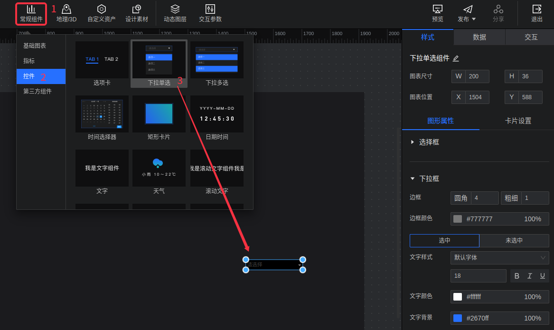Edit the 下拉单选组件 name with pencil icon
The width and height of the screenshot is (554, 330).
pos(456,58)
